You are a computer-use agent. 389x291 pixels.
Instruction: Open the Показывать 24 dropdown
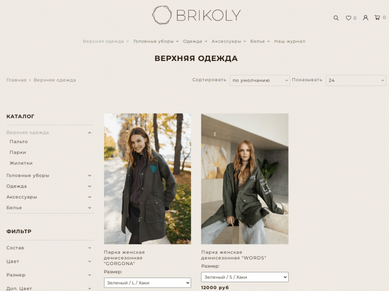[x=356, y=80]
